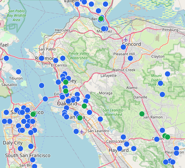Select the blue marker above Tiburon
The image size is (185, 168).
(x=19, y=72)
